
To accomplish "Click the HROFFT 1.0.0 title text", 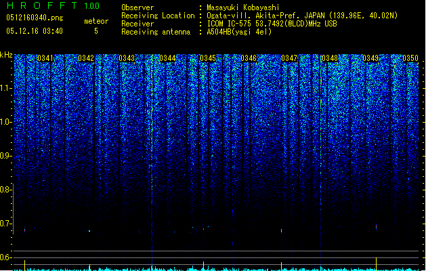I will (53, 5).
